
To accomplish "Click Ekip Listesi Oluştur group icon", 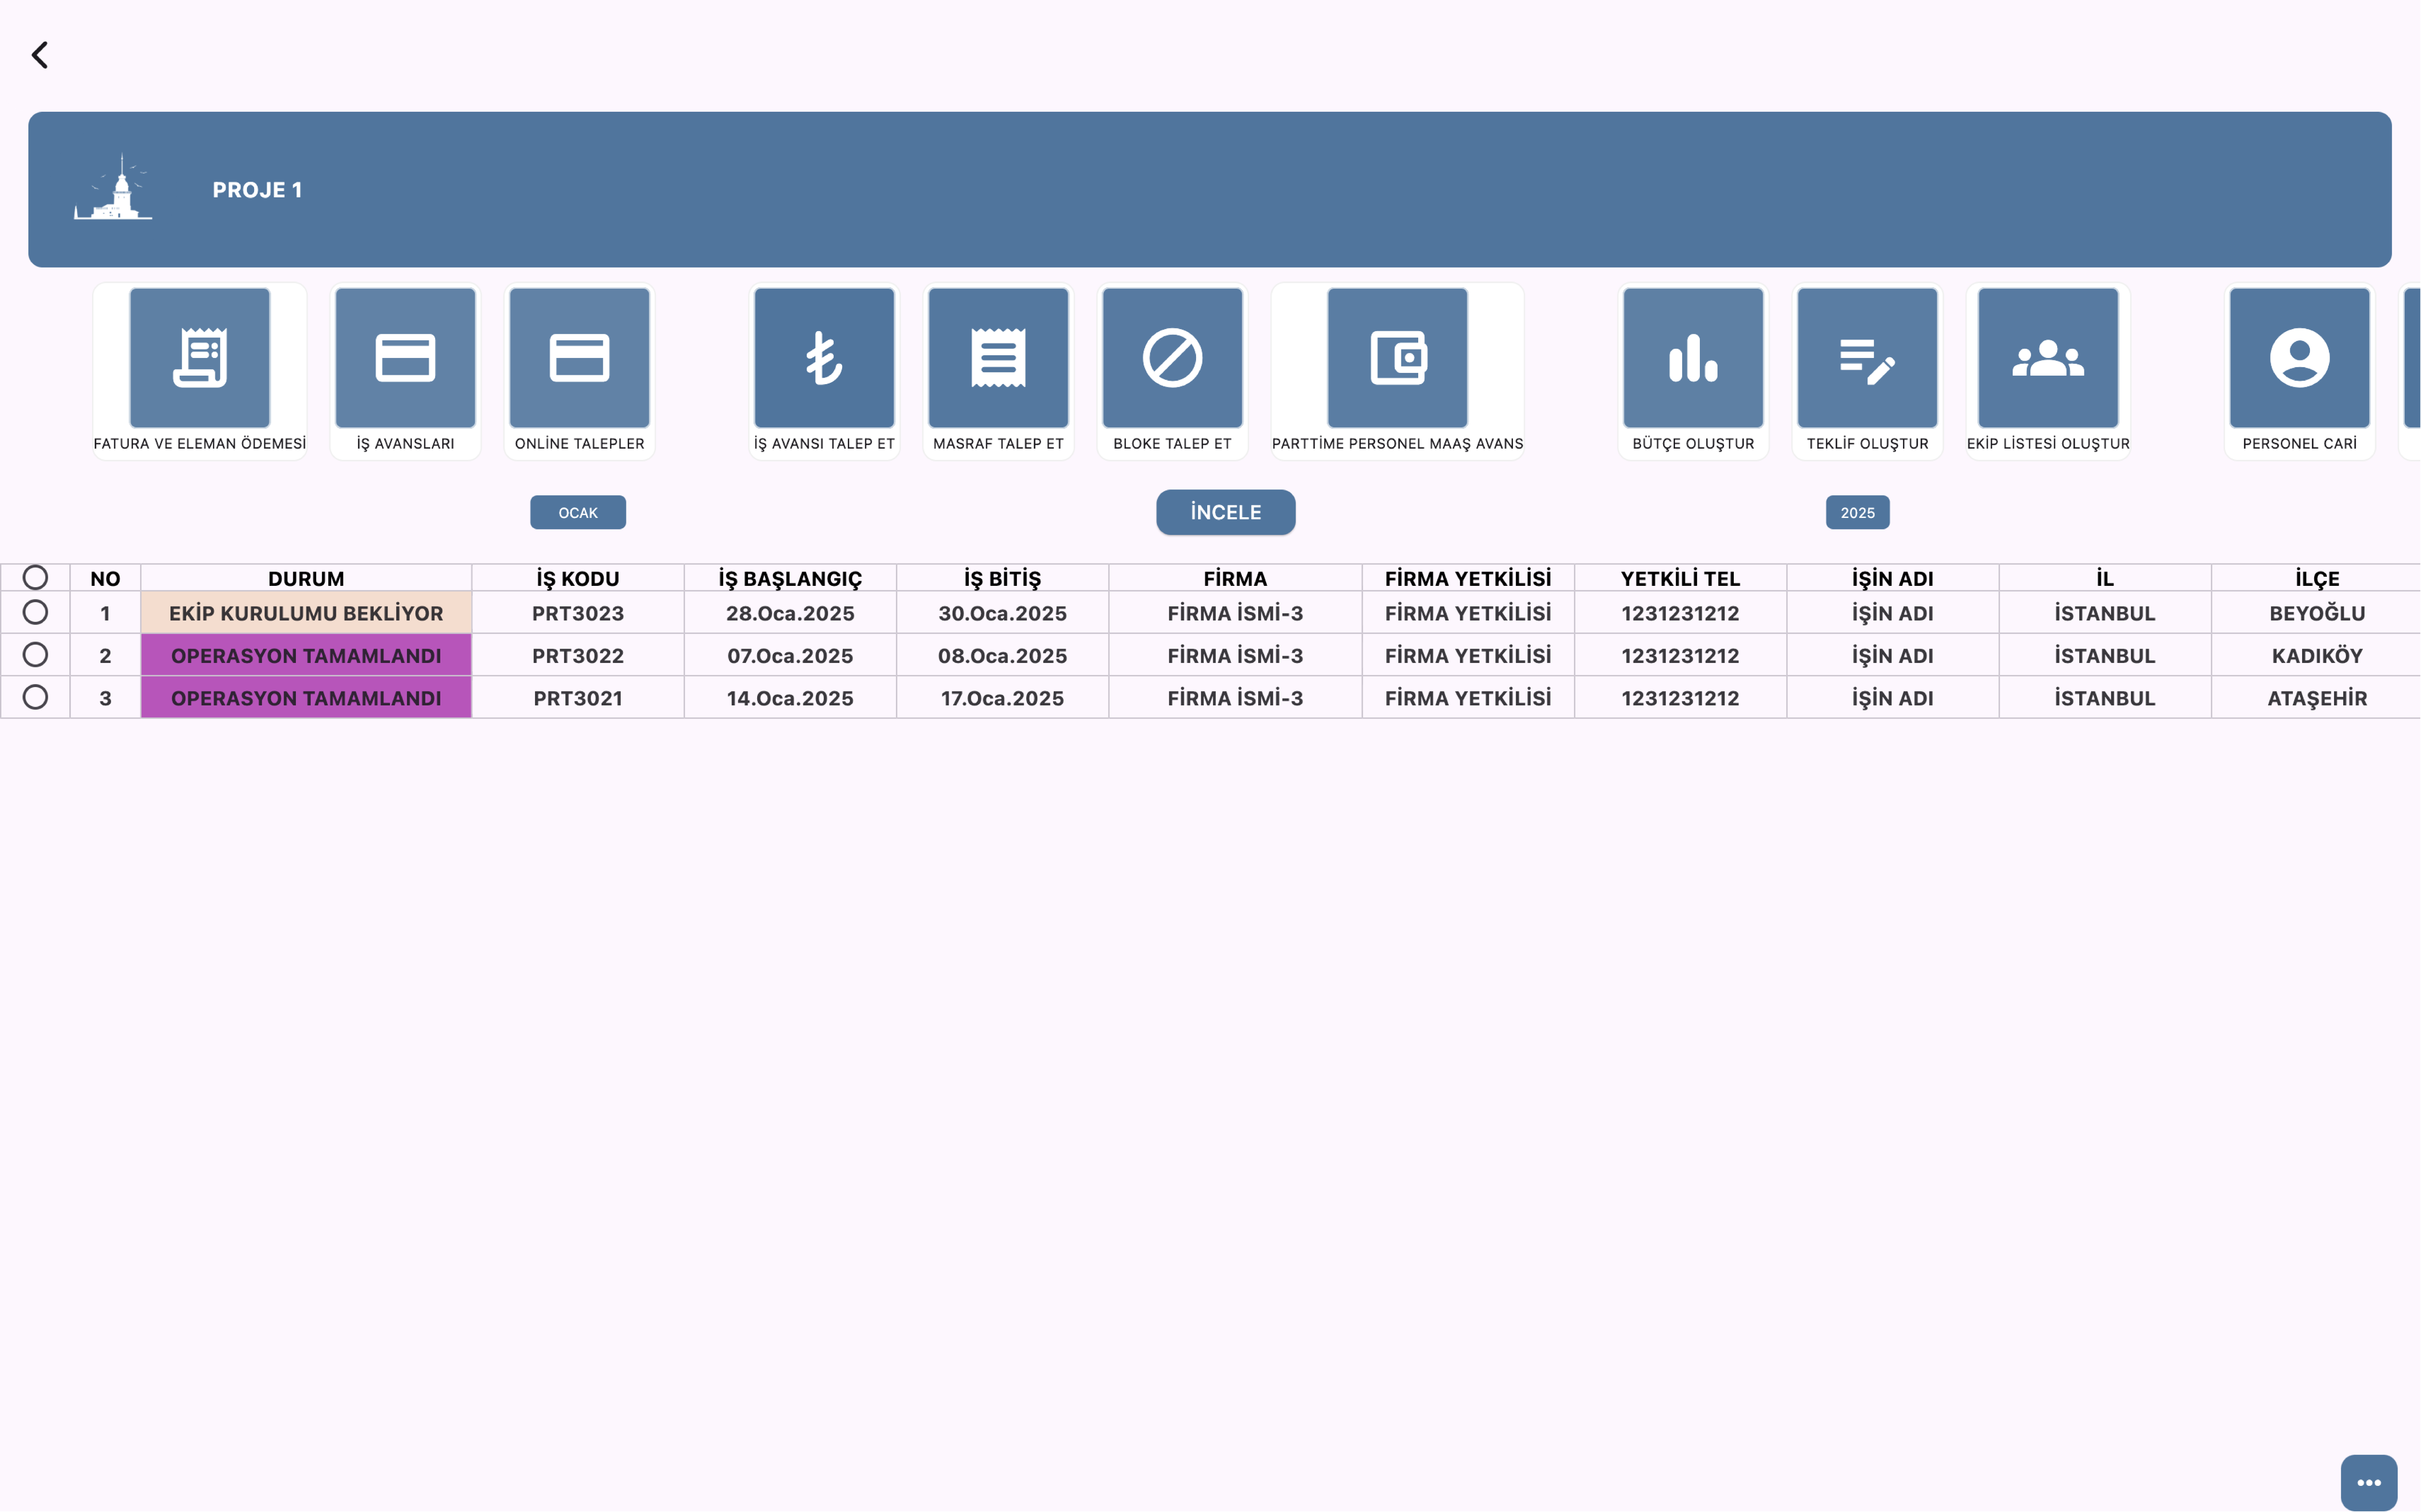I will point(2048,358).
